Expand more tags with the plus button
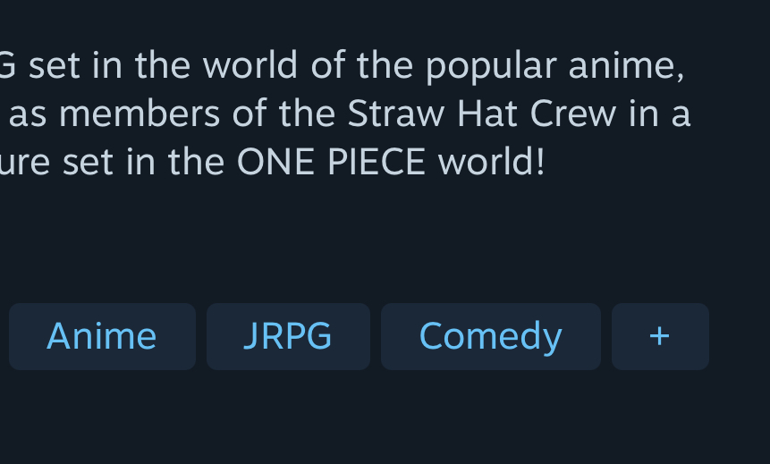Image resolution: width=770 pixels, height=464 pixels. pos(660,336)
